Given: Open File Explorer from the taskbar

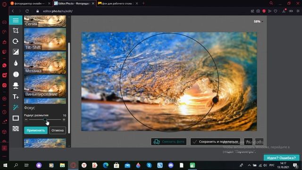Looking at the screenshot, I should (62, 165).
